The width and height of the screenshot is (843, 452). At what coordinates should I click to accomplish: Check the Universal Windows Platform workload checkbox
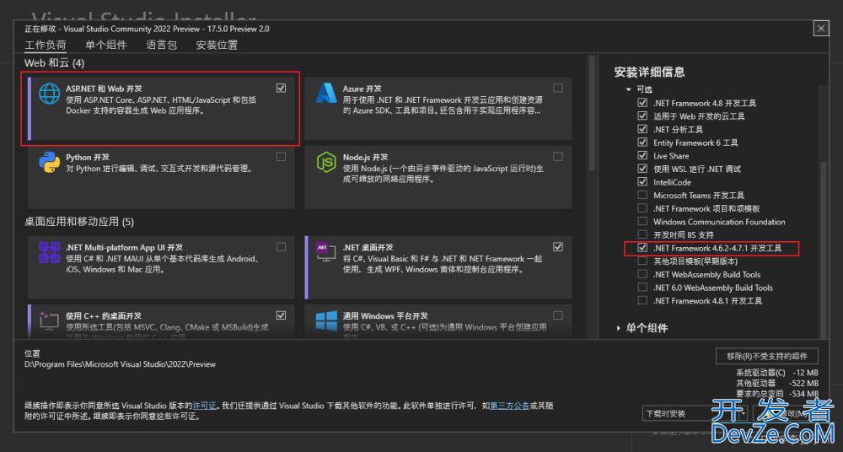[558, 315]
